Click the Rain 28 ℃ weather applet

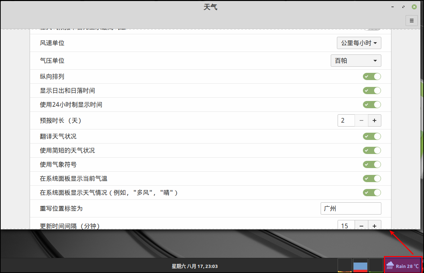(x=403, y=266)
